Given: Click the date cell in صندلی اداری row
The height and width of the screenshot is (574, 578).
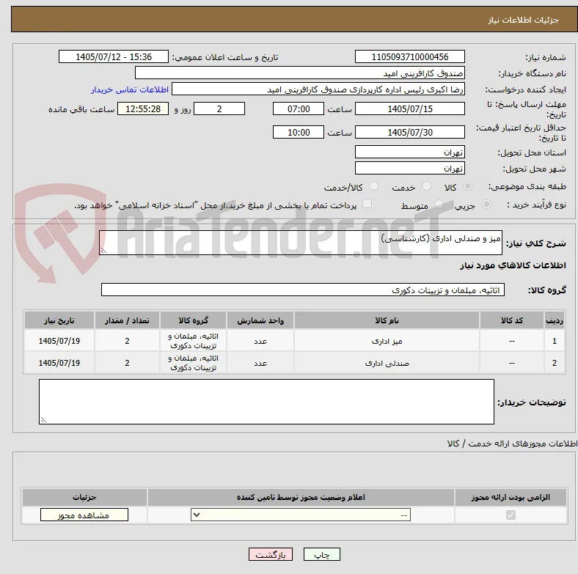Looking at the screenshot, I should [59, 363].
